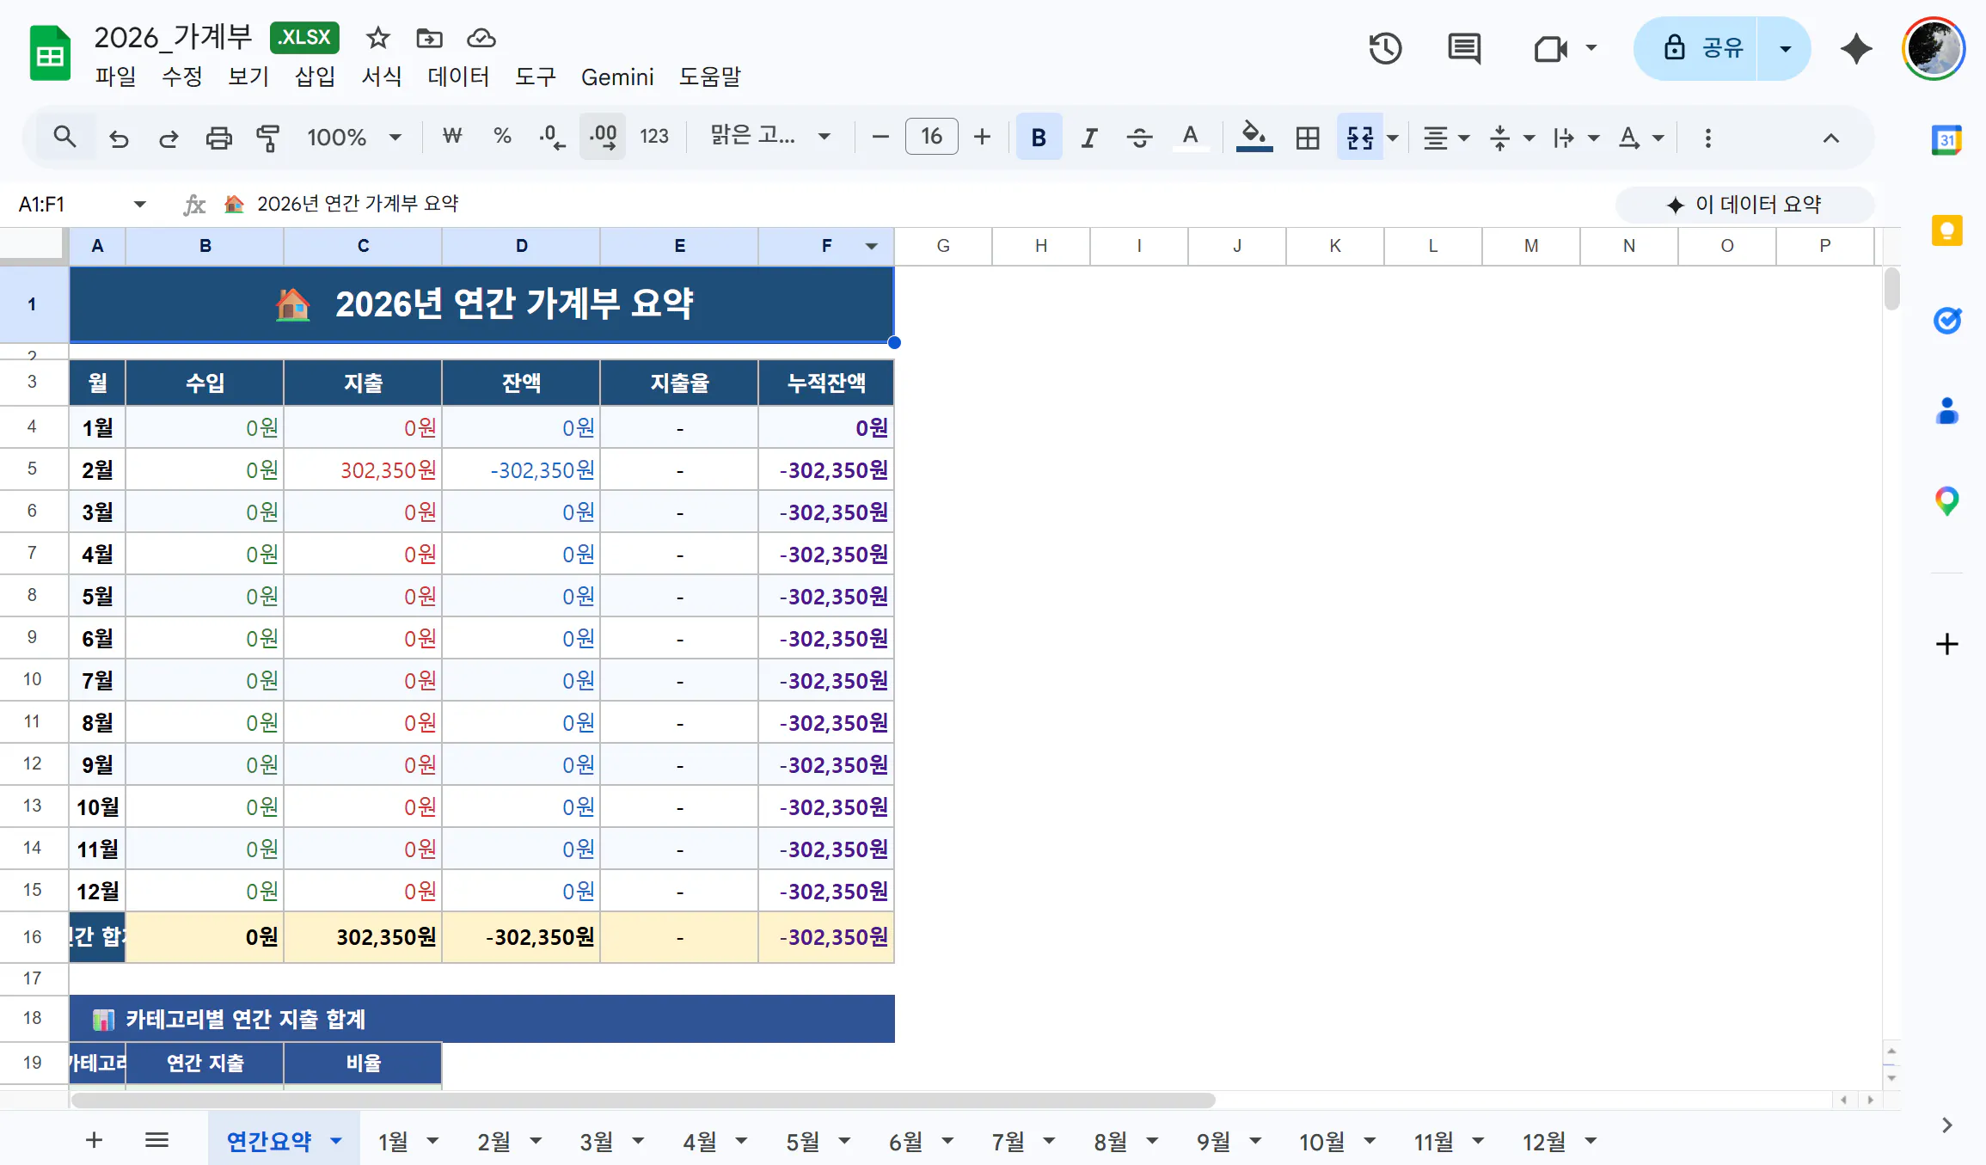The width and height of the screenshot is (1986, 1165).
Task: Switch to the 2월 sheet tab
Action: click(x=494, y=1142)
